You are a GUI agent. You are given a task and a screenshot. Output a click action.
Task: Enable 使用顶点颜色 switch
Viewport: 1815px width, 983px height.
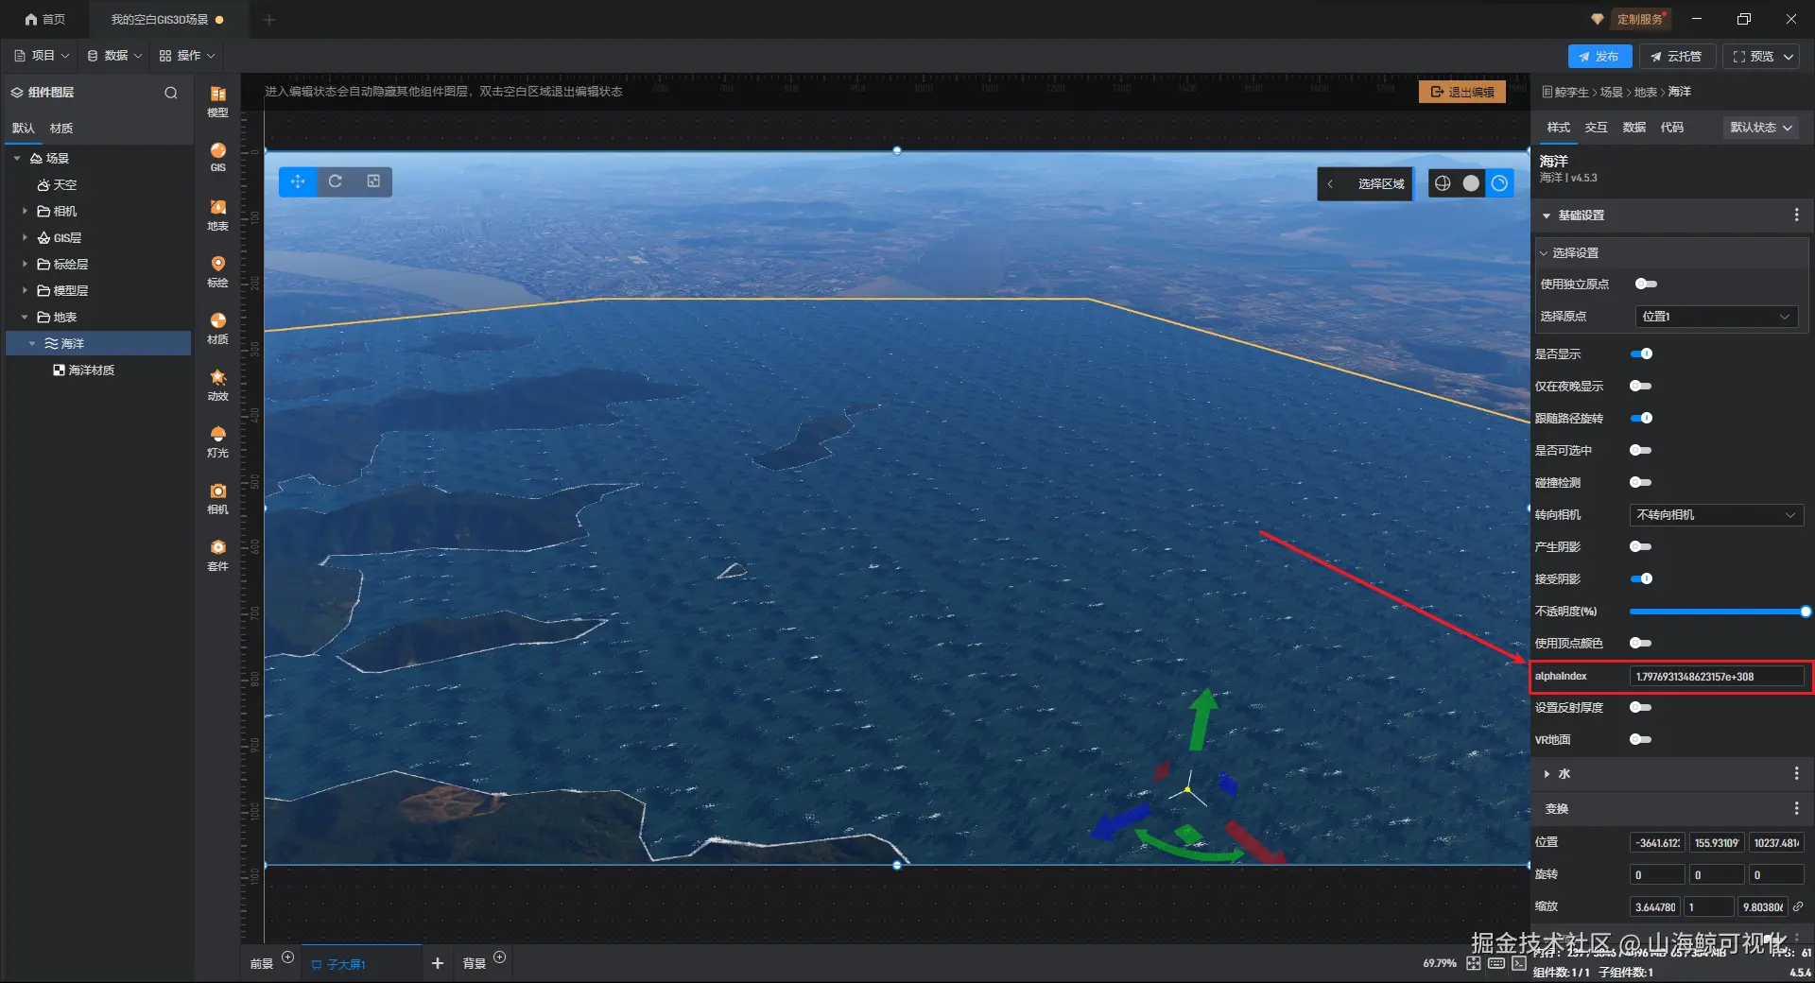(x=1641, y=643)
